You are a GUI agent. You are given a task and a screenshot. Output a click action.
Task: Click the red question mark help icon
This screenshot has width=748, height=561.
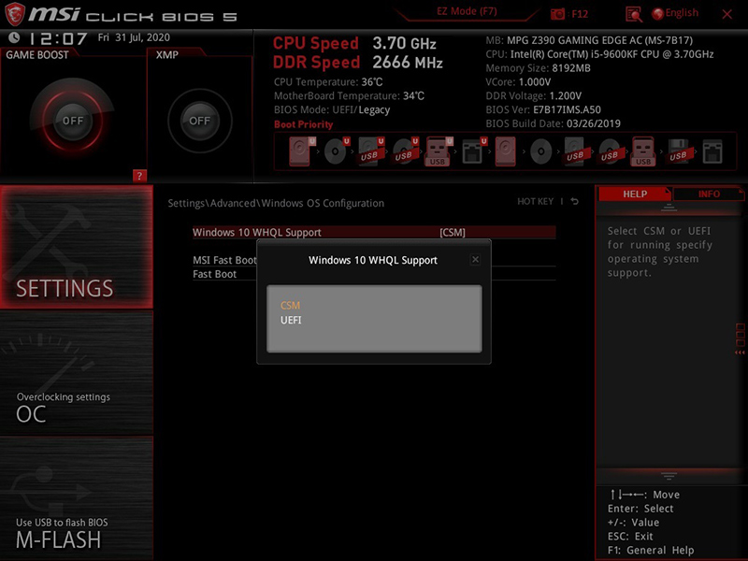coord(139,175)
